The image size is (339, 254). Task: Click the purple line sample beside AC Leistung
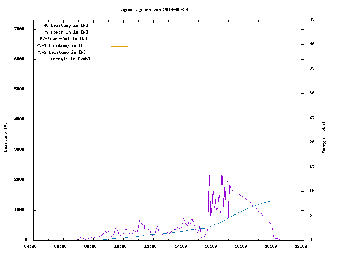119,26
